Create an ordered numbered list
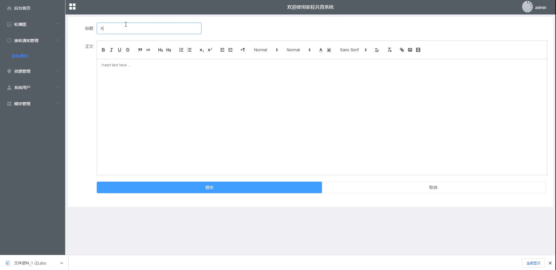The width and height of the screenshot is (556, 270). (181, 50)
